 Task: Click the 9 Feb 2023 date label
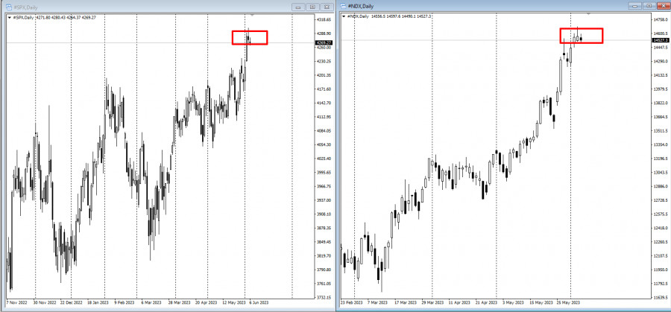(125, 302)
